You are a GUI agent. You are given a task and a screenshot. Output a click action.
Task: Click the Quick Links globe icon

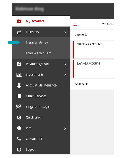click(19, 117)
